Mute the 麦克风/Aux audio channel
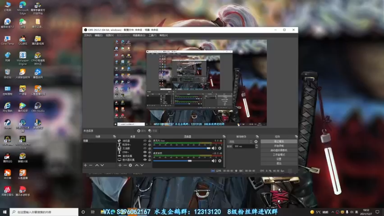 pyautogui.click(x=214, y=148)
